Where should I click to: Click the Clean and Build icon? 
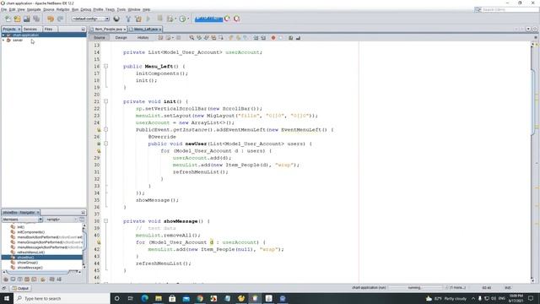coord(138,19)
